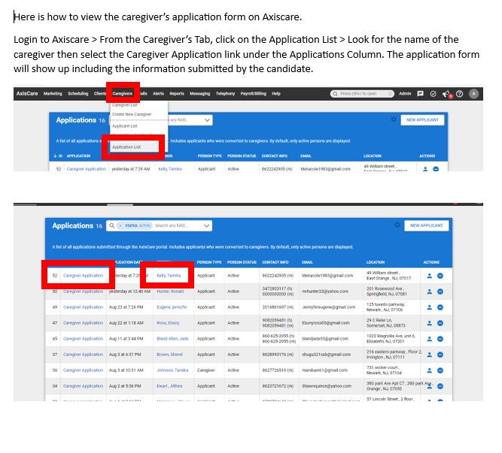Click NEW APPLICANT button below the navigation bar
This screenshot has height=453, width=502.
click(422, 119)
